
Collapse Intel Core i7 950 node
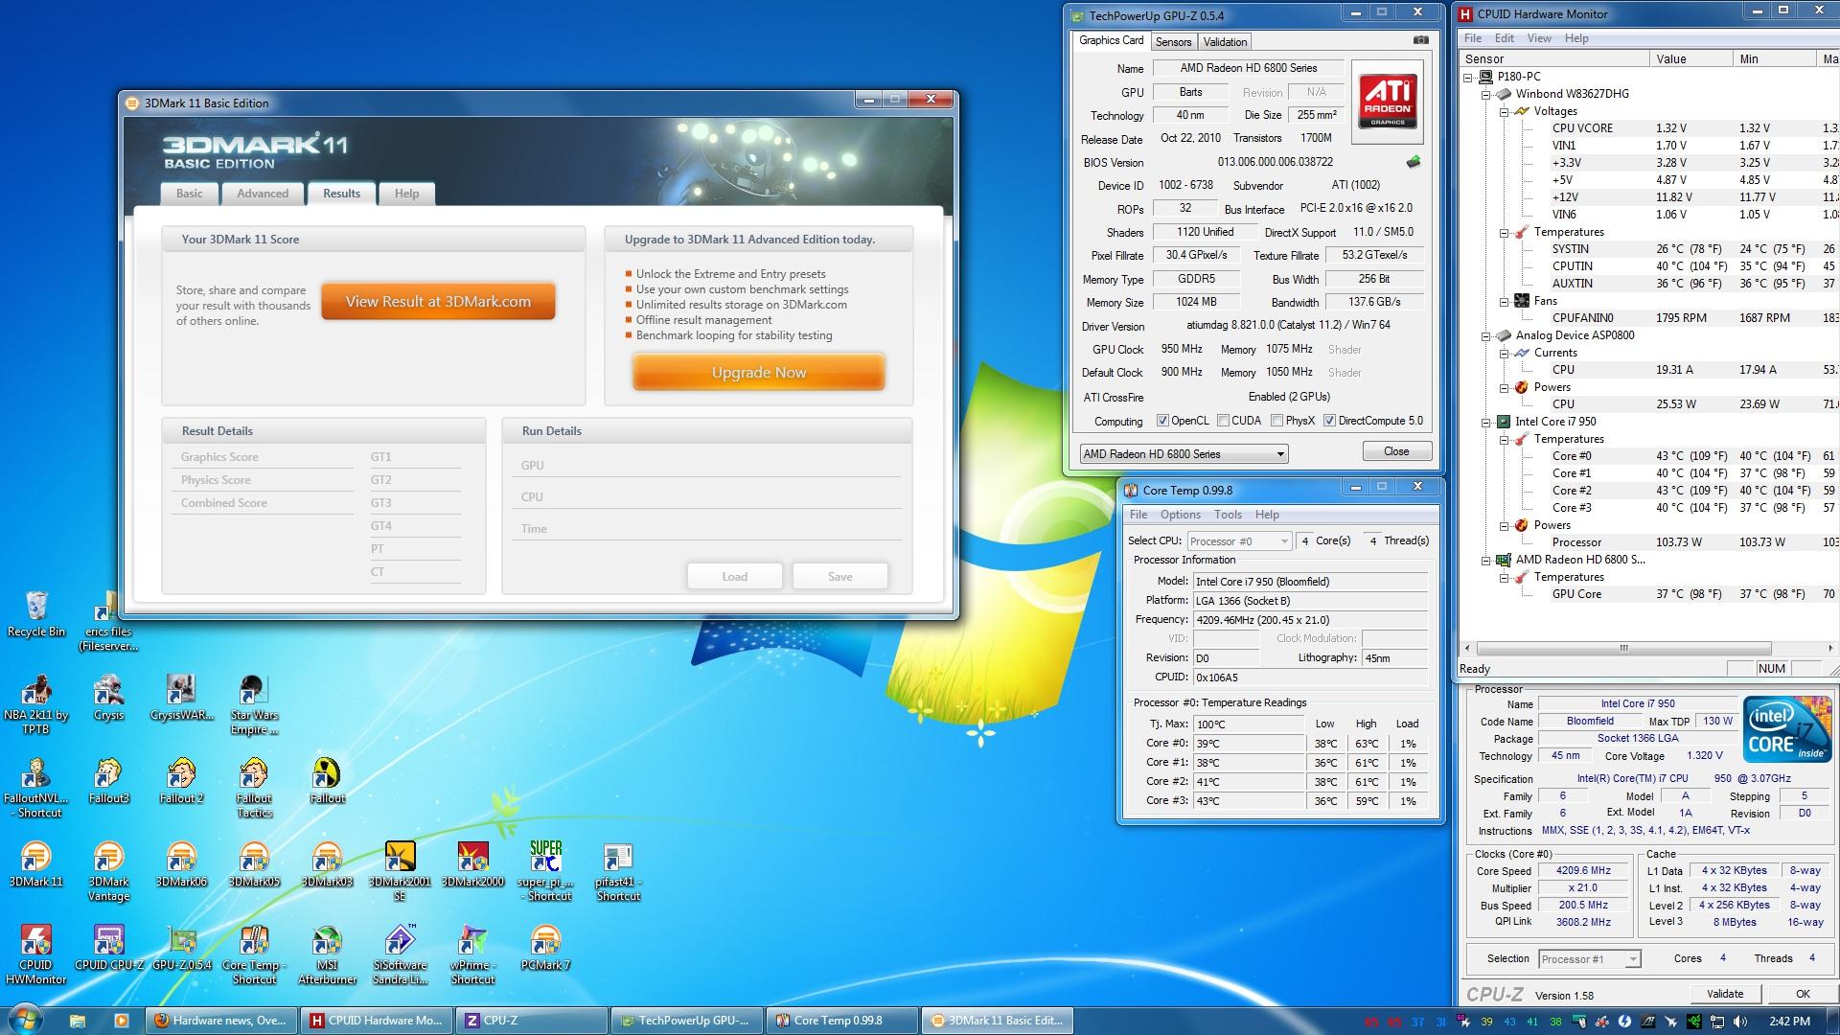click(1486, 422)
